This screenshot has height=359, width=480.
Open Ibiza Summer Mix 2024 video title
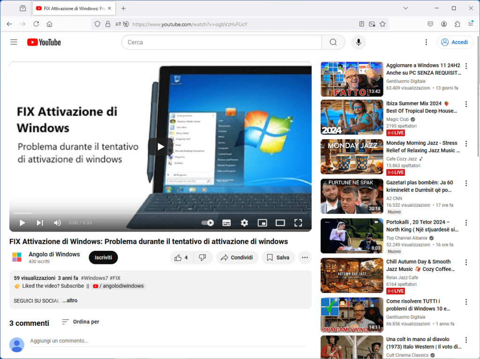(421, 107)
